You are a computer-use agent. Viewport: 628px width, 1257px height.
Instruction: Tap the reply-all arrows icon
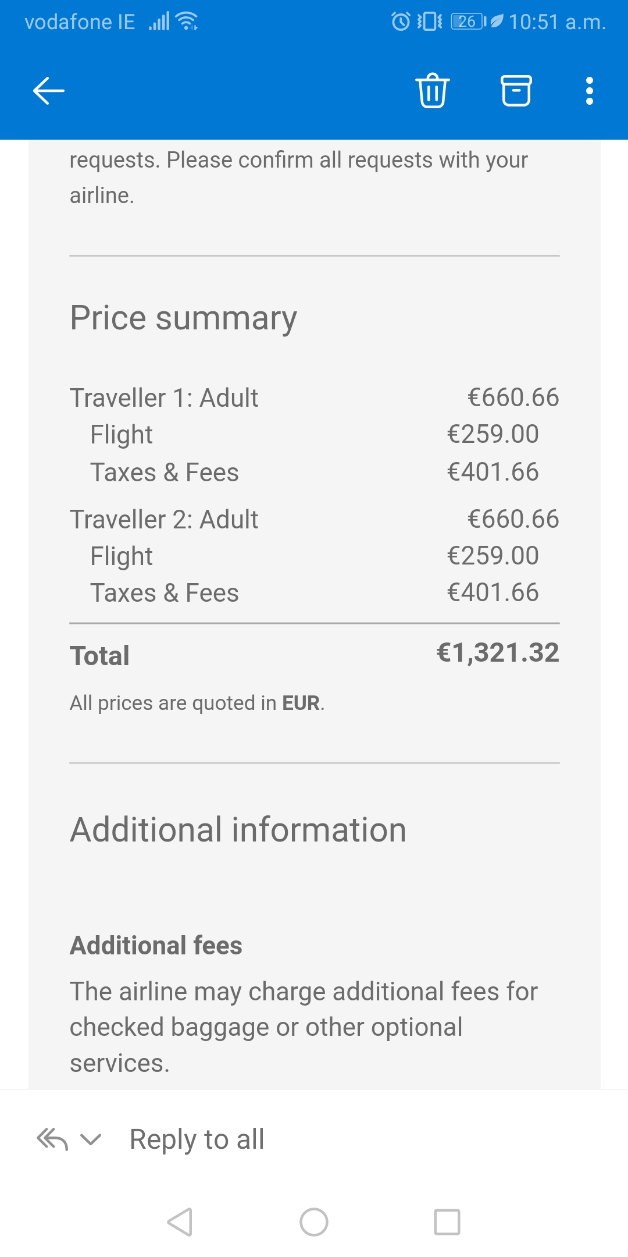click(x=52, y=1139)
